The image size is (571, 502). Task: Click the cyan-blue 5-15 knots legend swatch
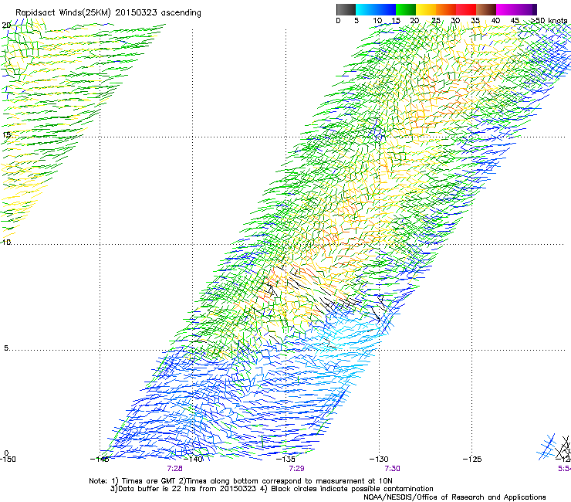click(376, 9)
